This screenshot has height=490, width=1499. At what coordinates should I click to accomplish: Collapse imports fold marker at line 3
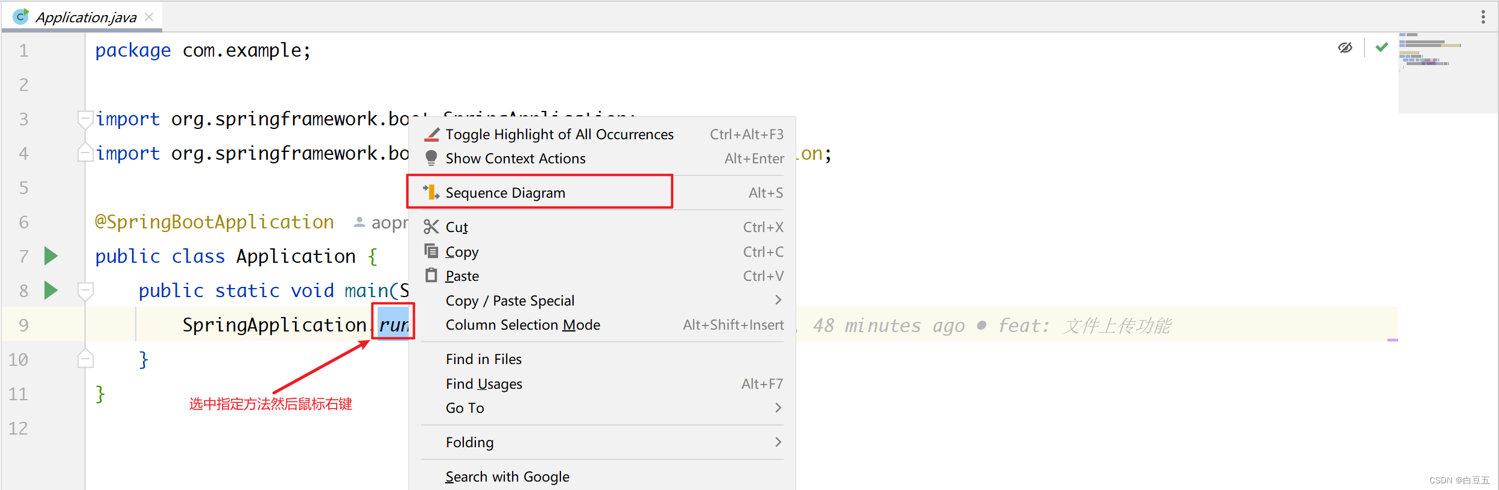tap(86, 119)
